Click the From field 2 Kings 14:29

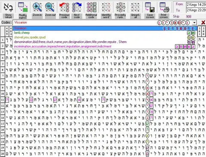tap(196, 5)
